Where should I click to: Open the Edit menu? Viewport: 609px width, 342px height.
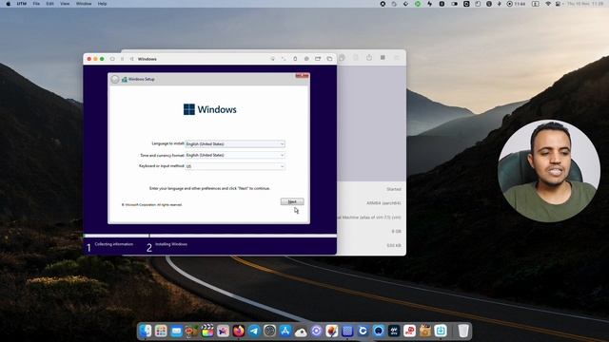click(x=49, y=4)
